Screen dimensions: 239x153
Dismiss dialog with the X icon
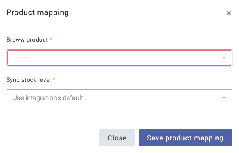coord(229,13)
